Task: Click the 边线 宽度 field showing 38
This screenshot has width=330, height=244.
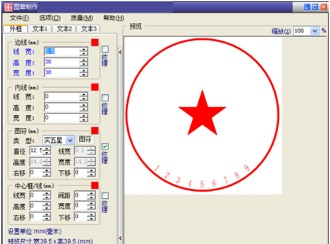Action: pos(62,72)
